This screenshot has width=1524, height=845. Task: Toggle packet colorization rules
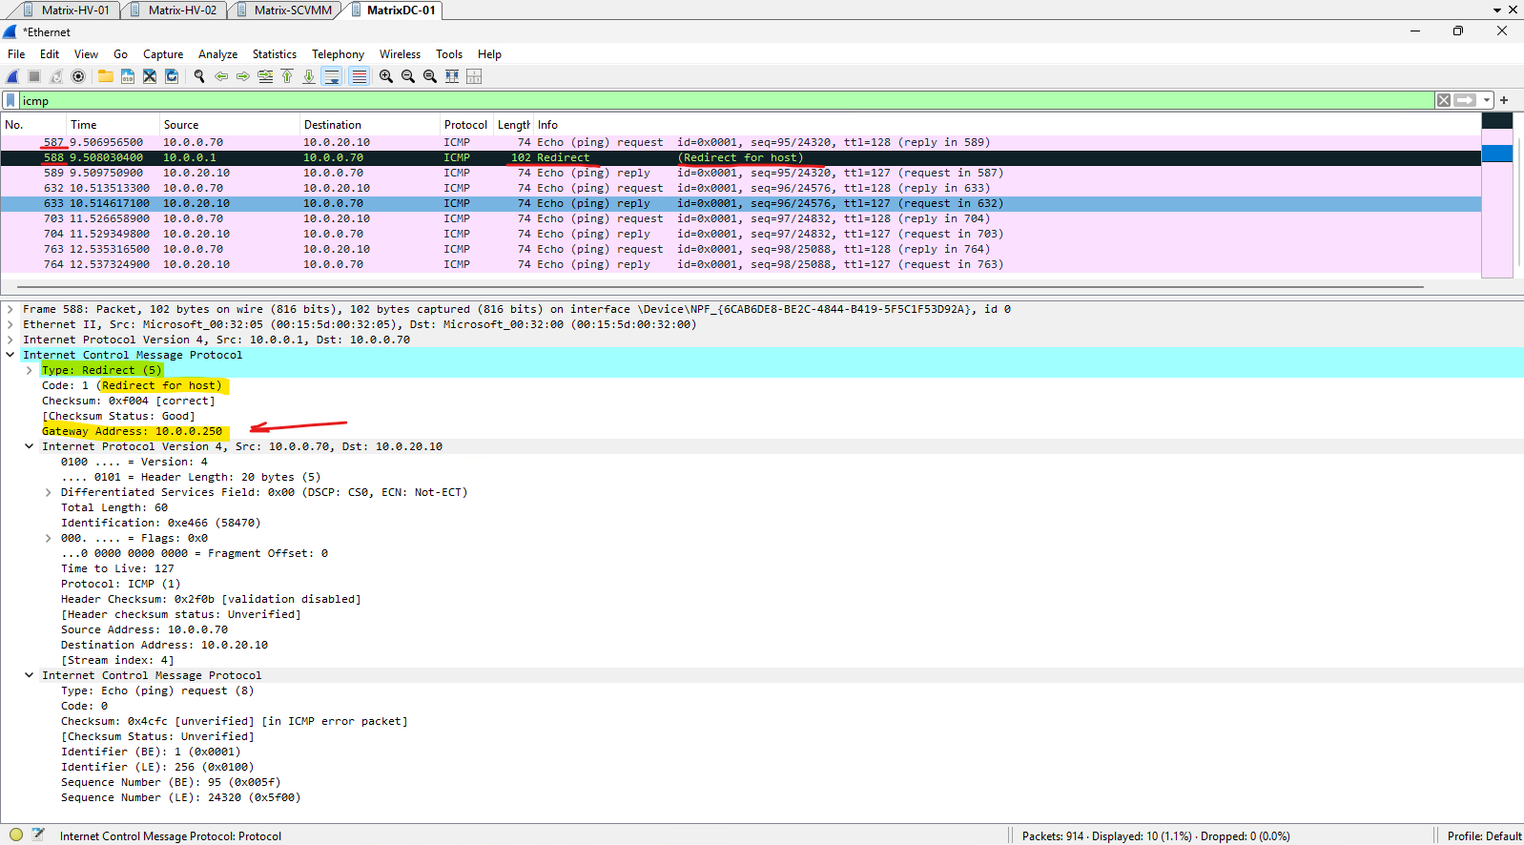click(359, 76)
